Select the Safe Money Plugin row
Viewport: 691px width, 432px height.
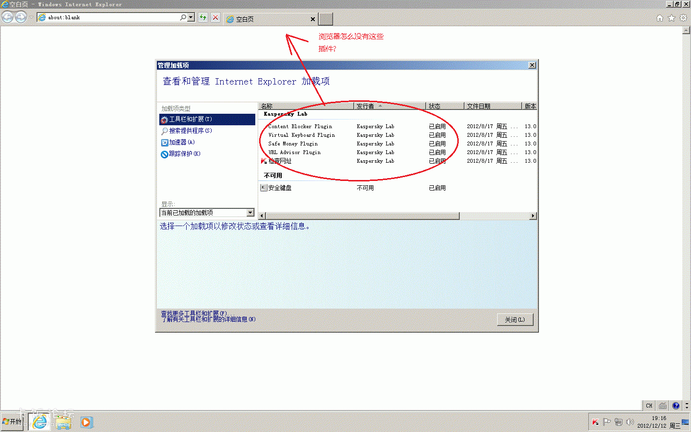point(398,144)
